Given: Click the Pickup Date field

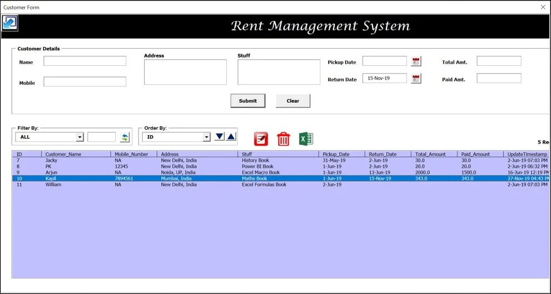Looking at the screenshot, I should (x=385, y=61).
